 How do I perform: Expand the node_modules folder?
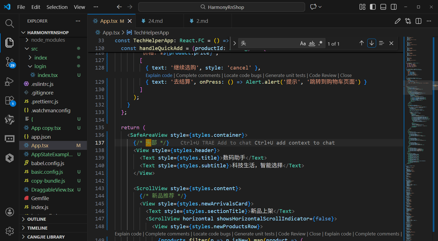click(x=53, y=40)
